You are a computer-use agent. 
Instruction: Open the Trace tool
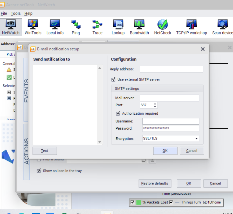[x=97, y=27]
